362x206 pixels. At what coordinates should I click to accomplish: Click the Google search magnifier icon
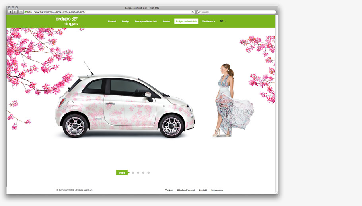(x=199, y=12)
